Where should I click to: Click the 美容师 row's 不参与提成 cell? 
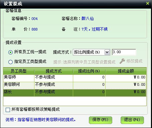coord(54,77)
